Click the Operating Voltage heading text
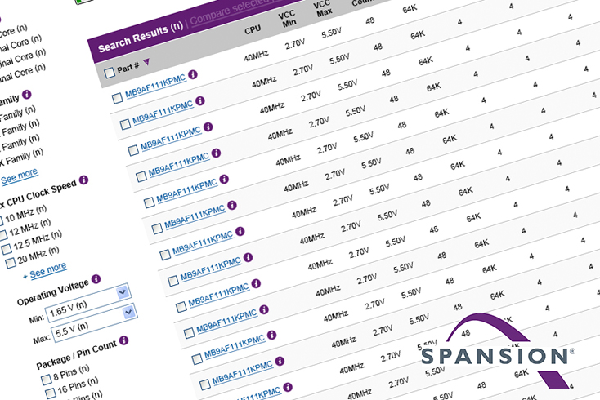This screenshot has height=400, width=600. point(53,292)
